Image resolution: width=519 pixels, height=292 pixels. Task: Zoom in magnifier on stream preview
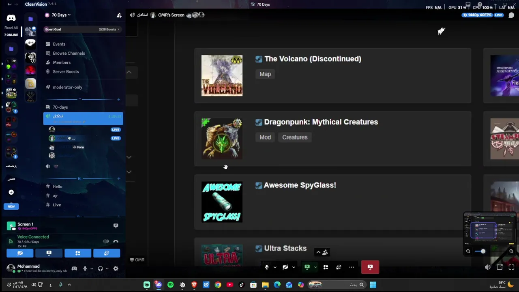click(x=511, y=251)
